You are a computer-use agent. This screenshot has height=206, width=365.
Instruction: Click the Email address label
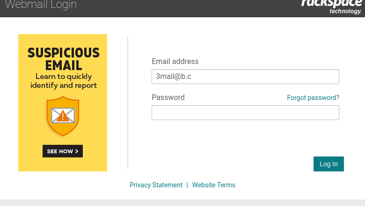[x=175, y=61]
